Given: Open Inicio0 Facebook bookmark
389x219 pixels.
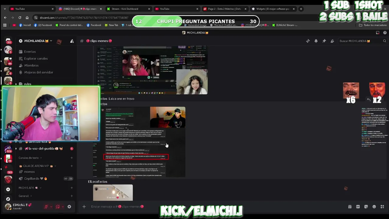Looking at the screenshot, I should click(25, 25).
